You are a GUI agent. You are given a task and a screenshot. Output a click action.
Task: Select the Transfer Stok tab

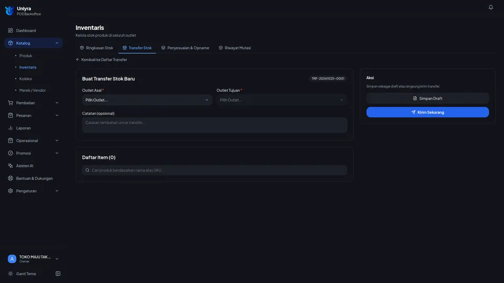point(137,48)
